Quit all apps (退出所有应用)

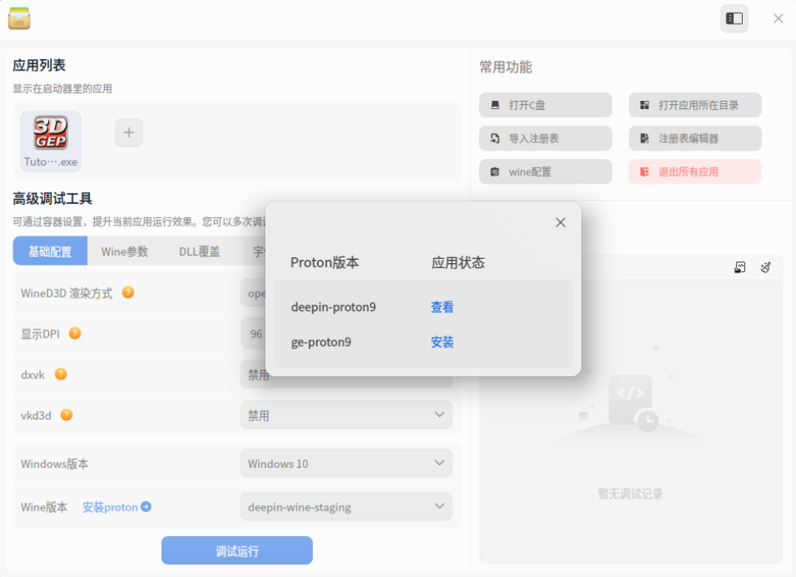695,171
